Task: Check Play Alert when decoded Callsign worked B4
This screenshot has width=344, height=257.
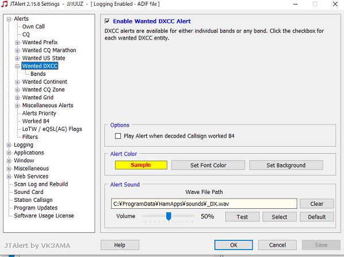Action: 118,136
